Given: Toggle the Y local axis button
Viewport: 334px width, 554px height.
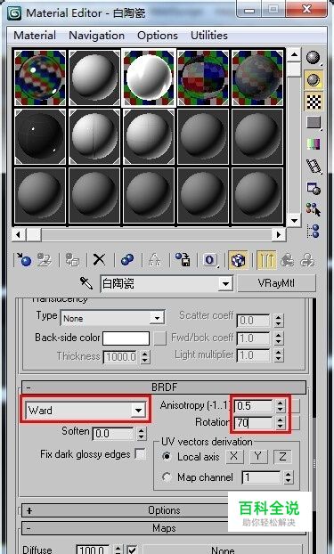Looking at the screenshot, I should point(258,457).
